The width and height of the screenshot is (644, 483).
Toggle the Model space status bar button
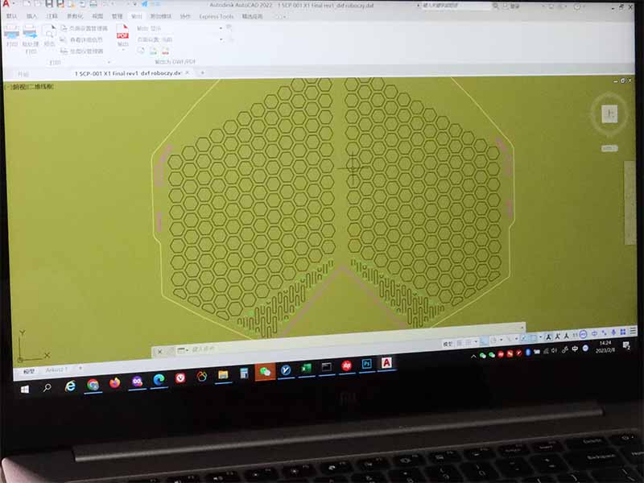[448, 344]
